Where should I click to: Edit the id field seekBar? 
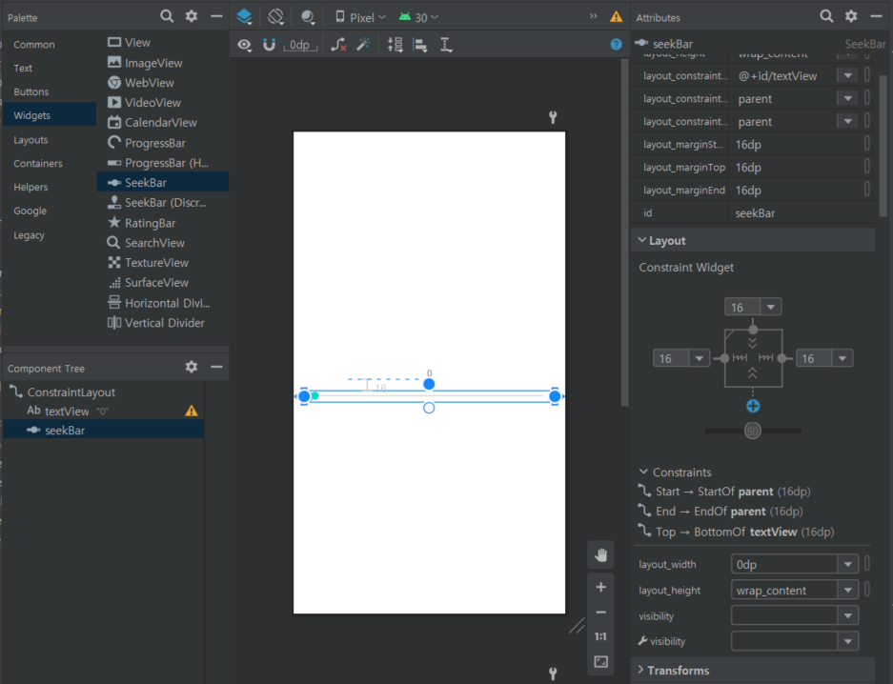click(x=801, y=212)
